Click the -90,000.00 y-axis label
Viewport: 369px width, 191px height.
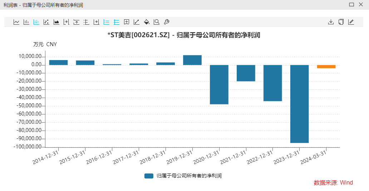pyautogui.click(x=29, y=138)
